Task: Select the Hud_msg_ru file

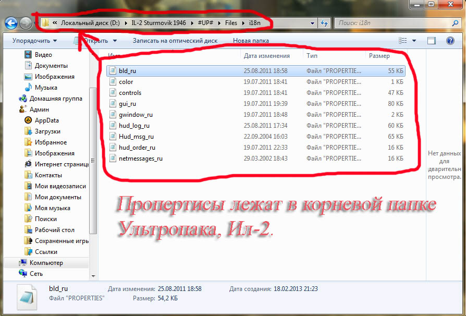Action: [x=255, y=137]
